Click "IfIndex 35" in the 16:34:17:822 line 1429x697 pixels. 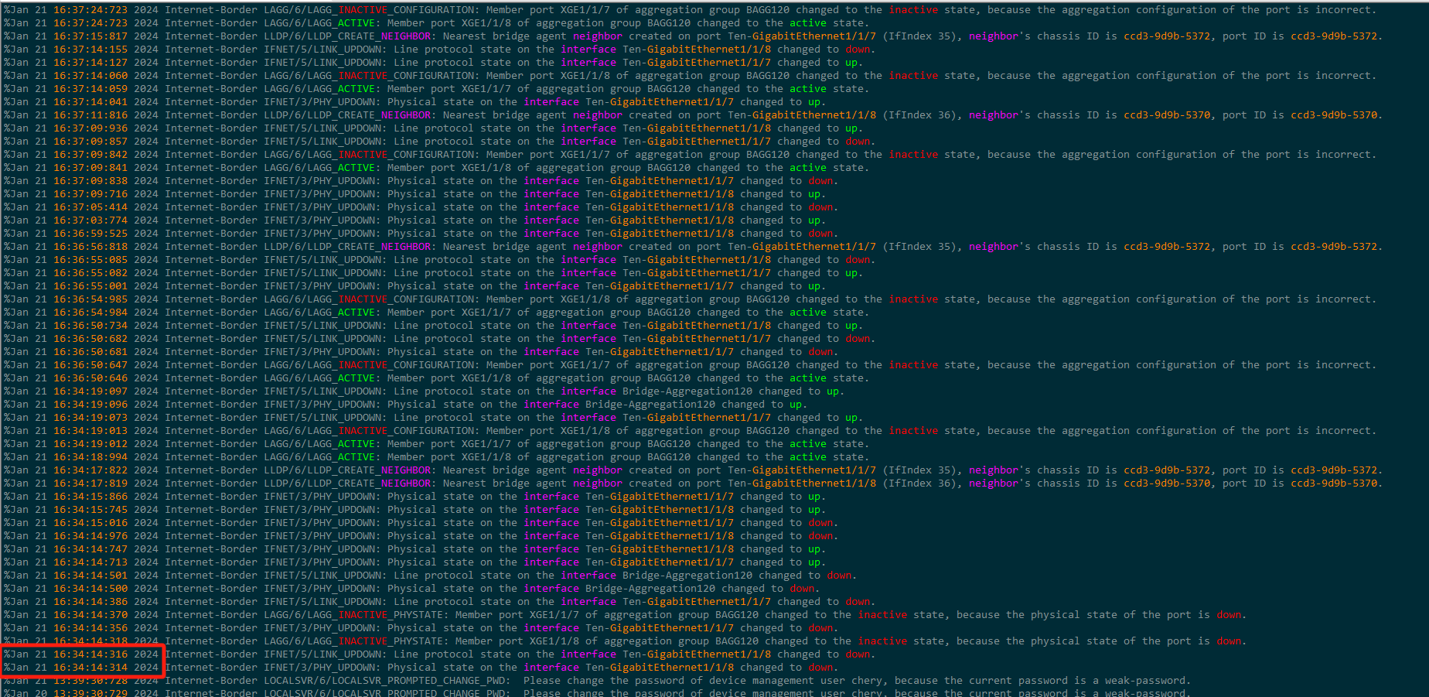[919, 470]
